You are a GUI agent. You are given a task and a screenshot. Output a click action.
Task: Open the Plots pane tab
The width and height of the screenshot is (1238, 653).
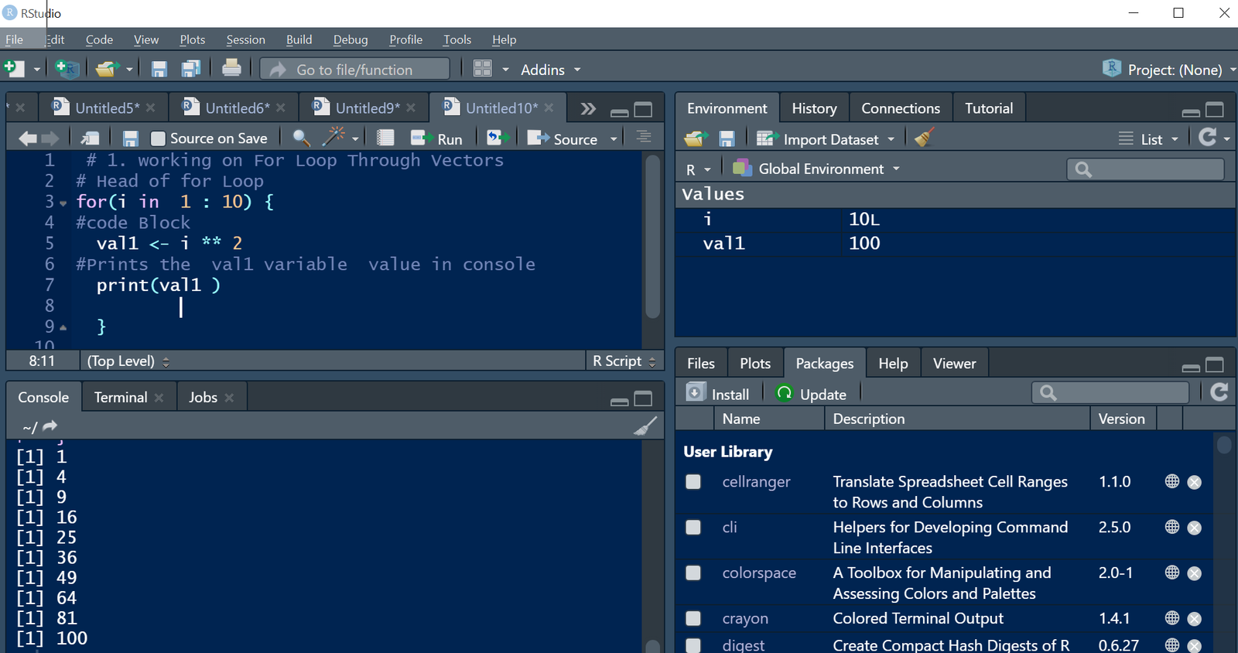[754, 364]
